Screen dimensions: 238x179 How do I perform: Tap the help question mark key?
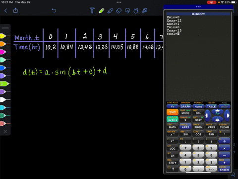click(173, 169)
